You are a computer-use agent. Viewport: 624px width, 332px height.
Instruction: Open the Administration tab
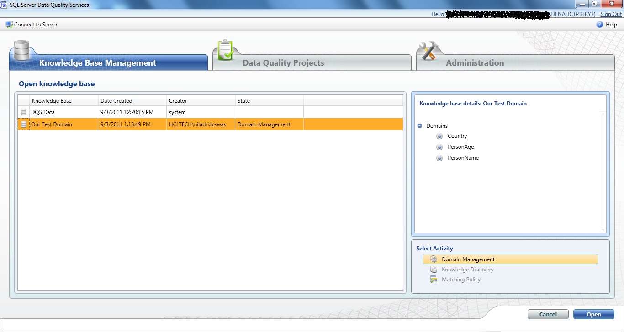pyautogui.click(x=515, y=62)
